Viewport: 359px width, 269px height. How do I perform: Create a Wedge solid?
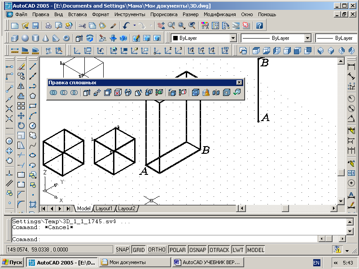(x=56, y=38)
